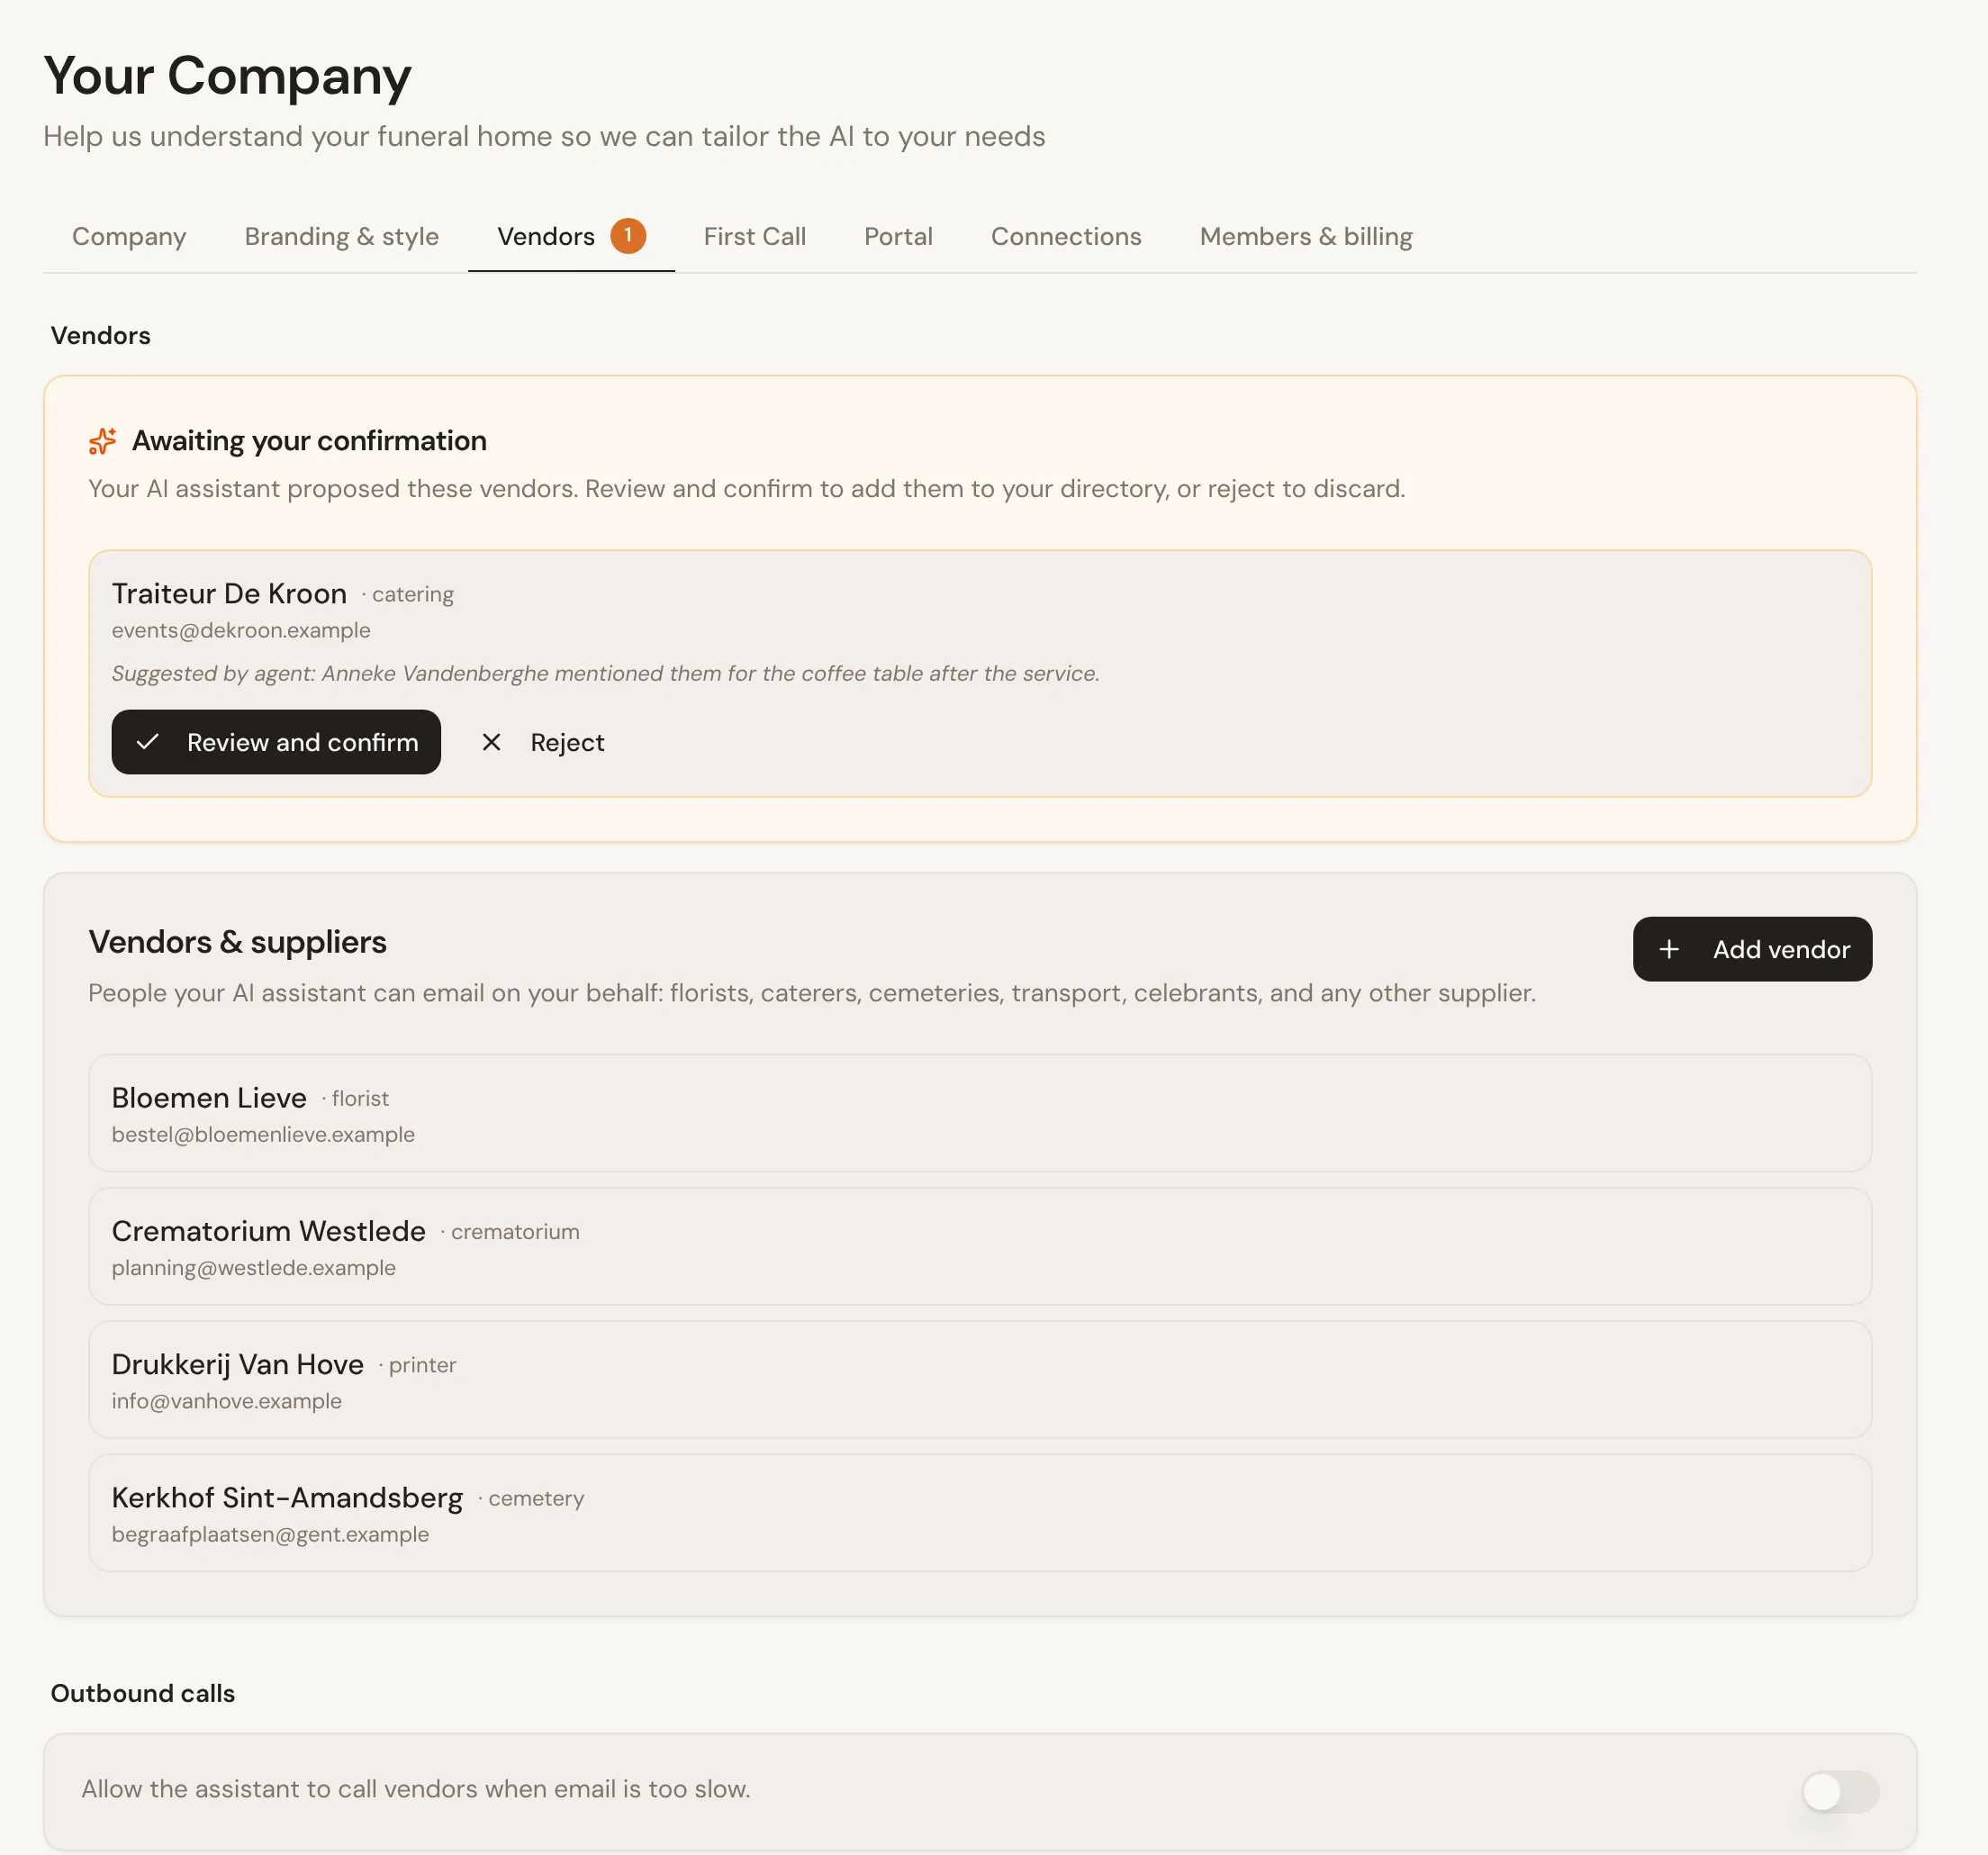
Task: Click the sparkle icon beside Awaiting your confirmation
Action: (103, 441)
